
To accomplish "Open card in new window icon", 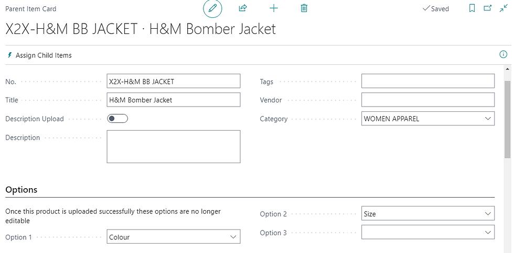I will [488, 8].
